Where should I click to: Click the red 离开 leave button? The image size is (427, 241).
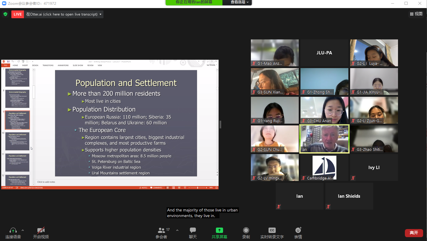(414, 233)
